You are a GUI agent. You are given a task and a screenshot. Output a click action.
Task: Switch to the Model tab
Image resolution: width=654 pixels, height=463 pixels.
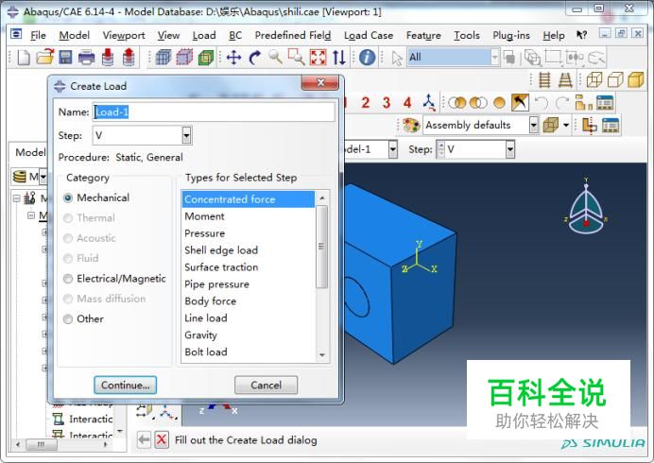30,152
